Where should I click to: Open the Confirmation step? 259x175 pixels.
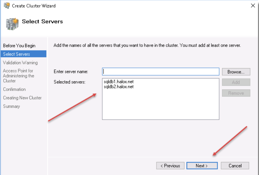coord(14,89)
